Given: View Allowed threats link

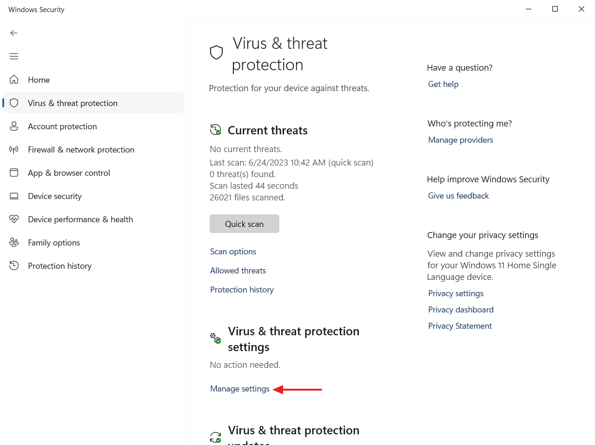Looking at the screenshot, I should (238, 271).
